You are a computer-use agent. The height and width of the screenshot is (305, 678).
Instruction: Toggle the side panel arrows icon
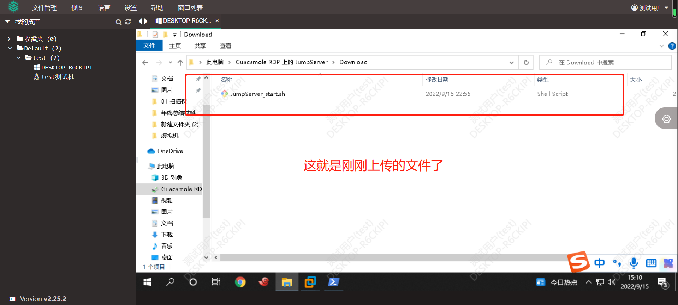point(143,21)
